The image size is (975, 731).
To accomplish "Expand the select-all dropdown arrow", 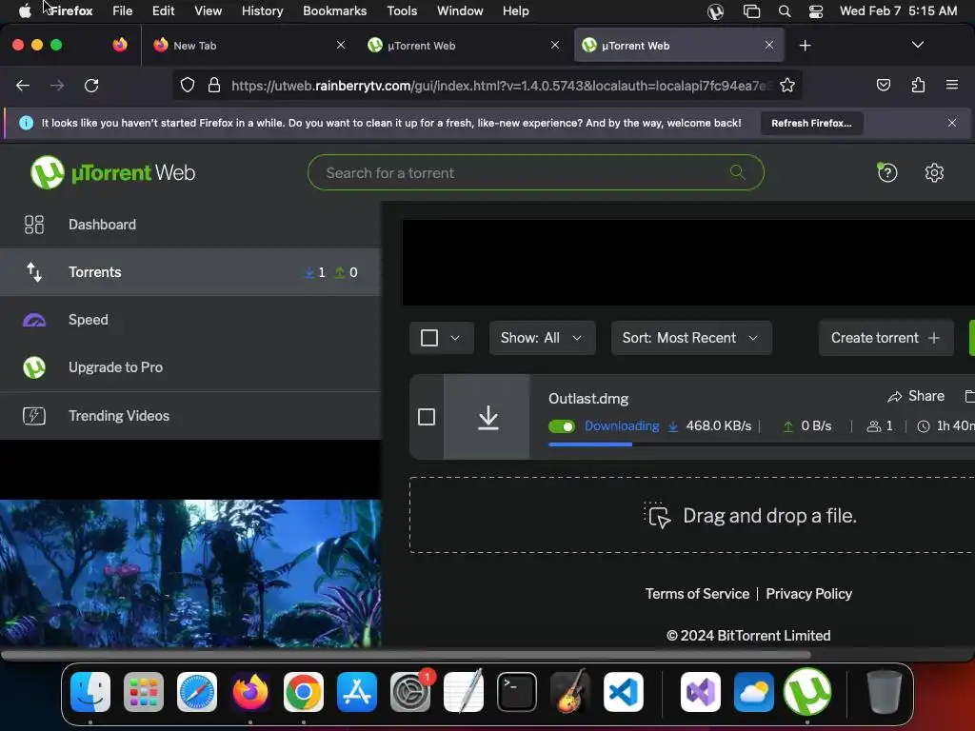I will 455,338.
